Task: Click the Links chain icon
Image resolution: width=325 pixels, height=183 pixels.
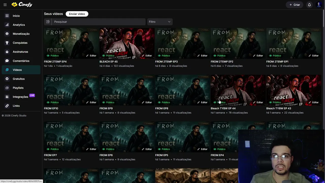Action: pyautogui.click(x=7, y=106)
